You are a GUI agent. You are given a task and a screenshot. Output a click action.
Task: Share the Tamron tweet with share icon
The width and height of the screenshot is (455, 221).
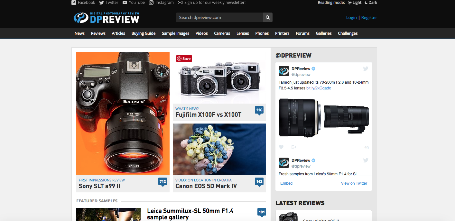(293, 147)
